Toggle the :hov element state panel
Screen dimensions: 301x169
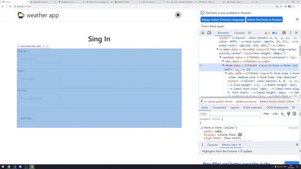266,114
